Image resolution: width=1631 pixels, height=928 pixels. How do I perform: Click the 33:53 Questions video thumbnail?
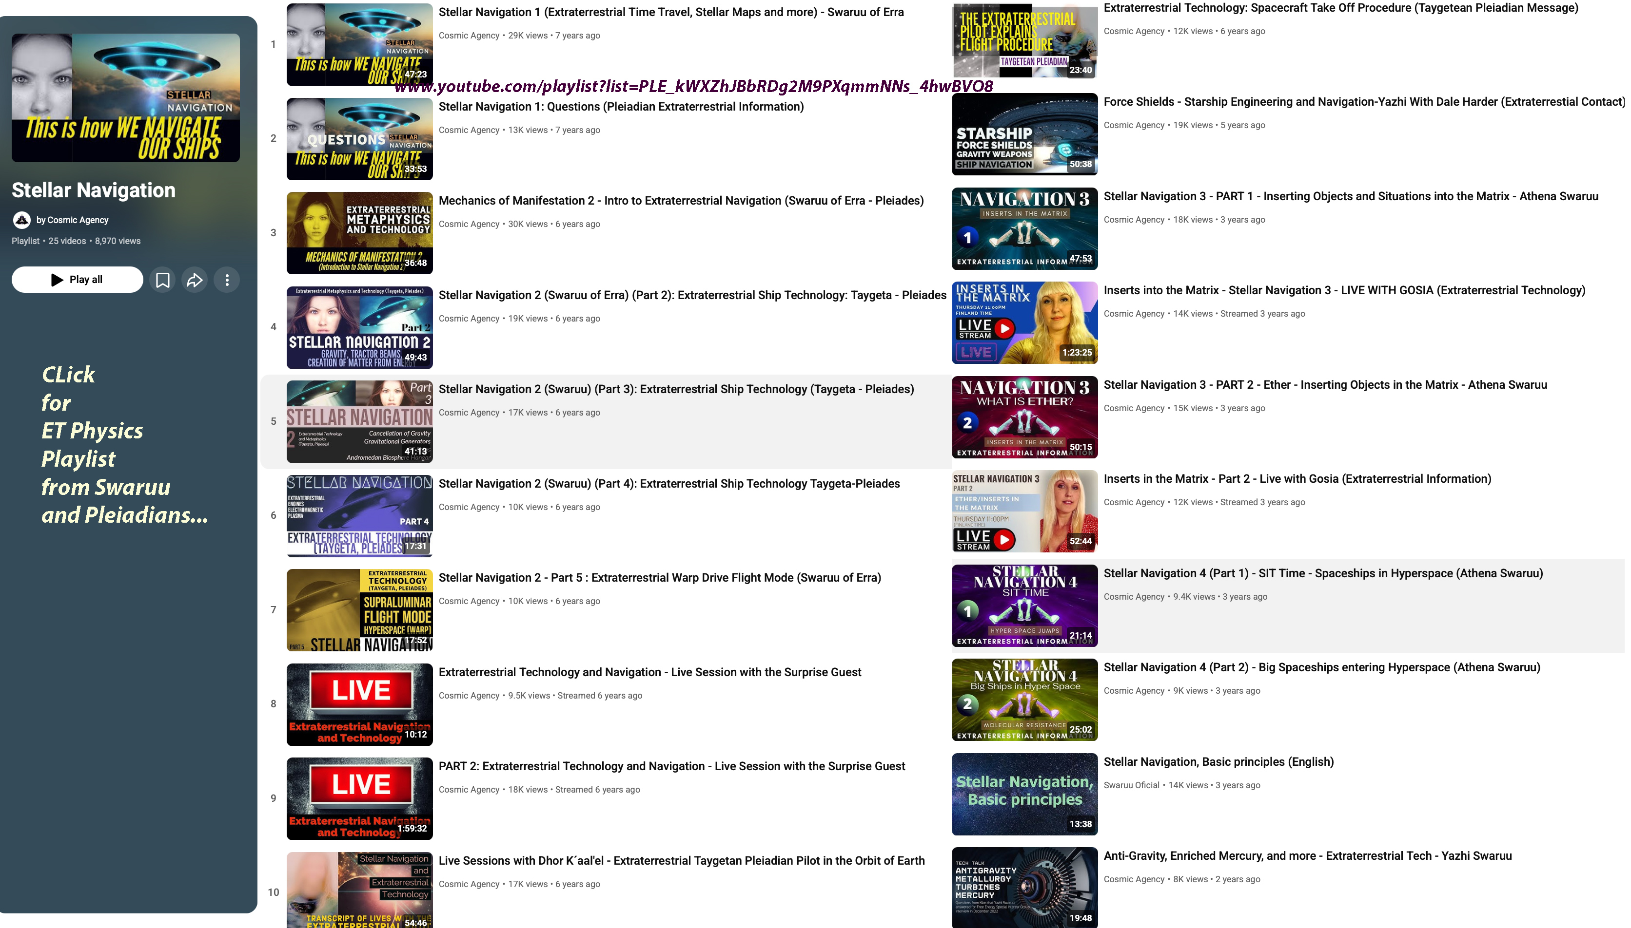point(360,139)
